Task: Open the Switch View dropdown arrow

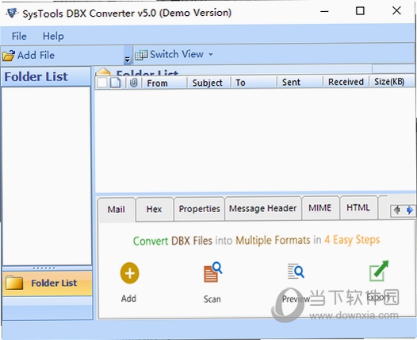Action: click(x=211, y=54)
